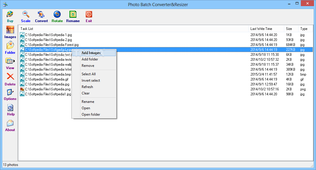Choose Remove from context menu
The width and height of the screenshot is (316, 170).
(x=94, y=66)
